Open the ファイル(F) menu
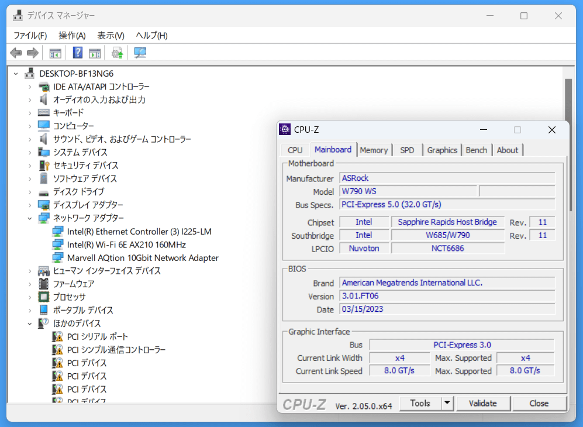The image size is (583, 427). [x=30, y=36]
